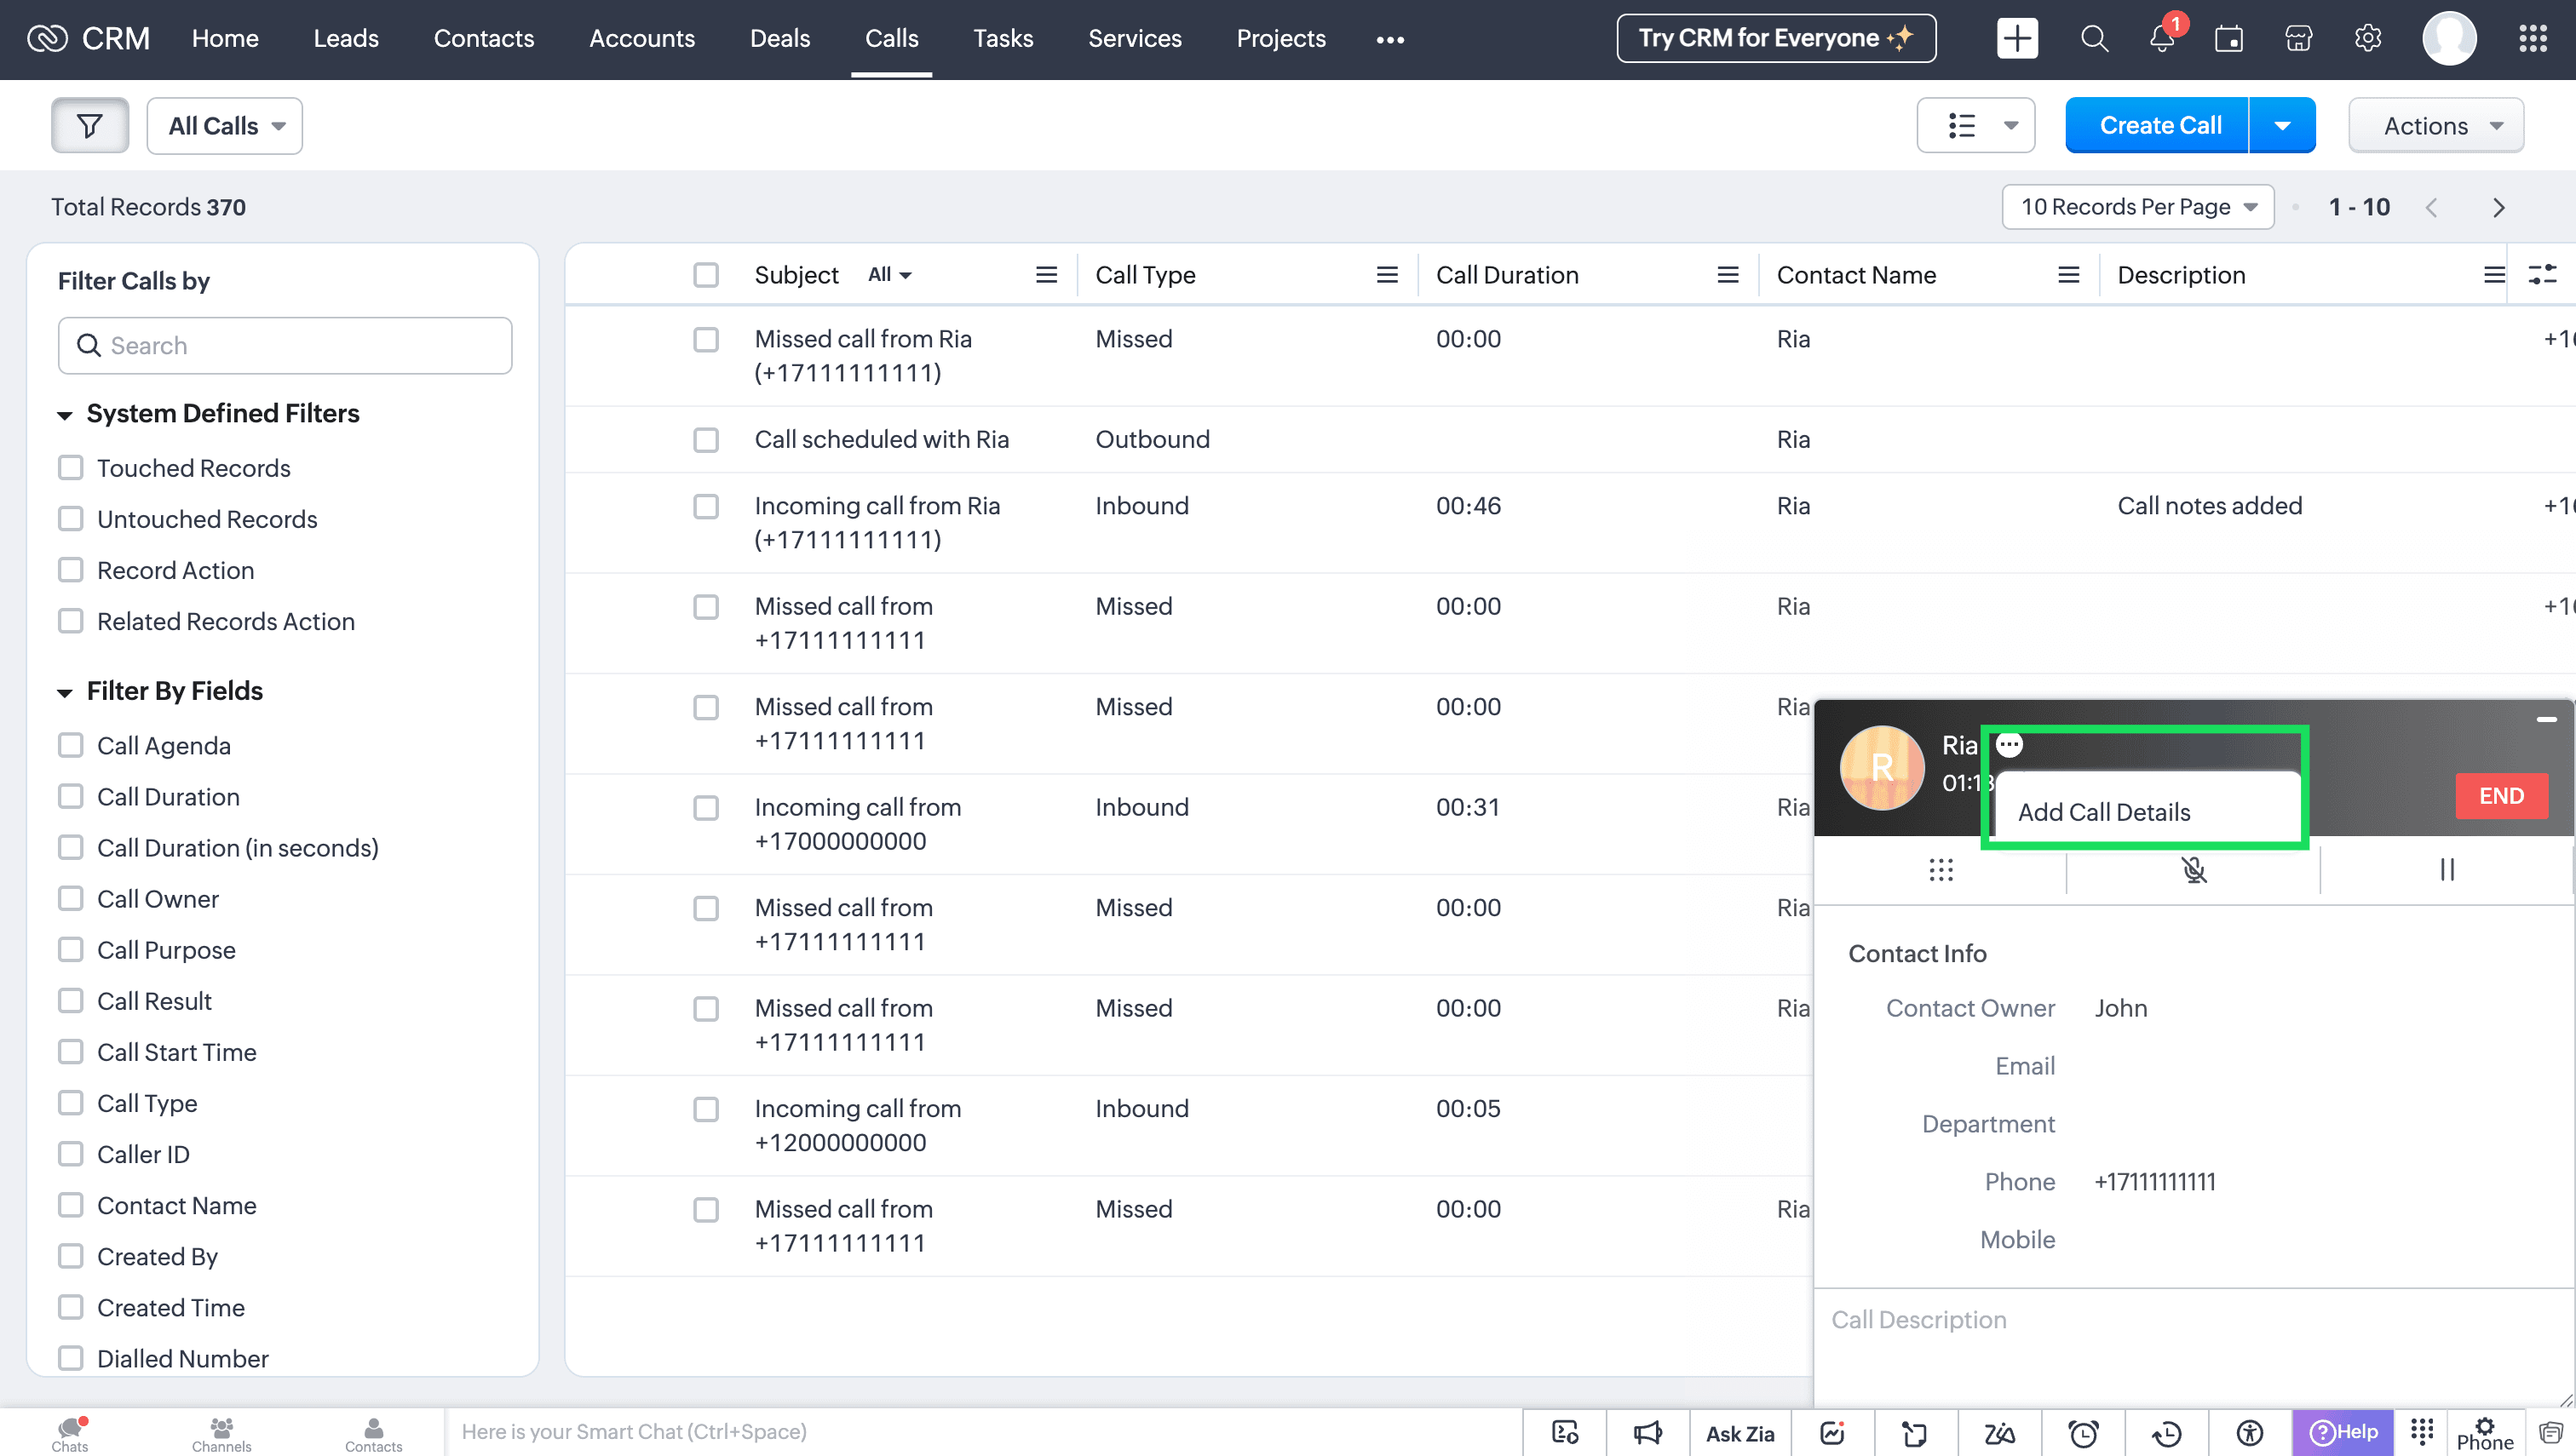
Task: Open the All Calls view dropdown
Action: point(225,126)
